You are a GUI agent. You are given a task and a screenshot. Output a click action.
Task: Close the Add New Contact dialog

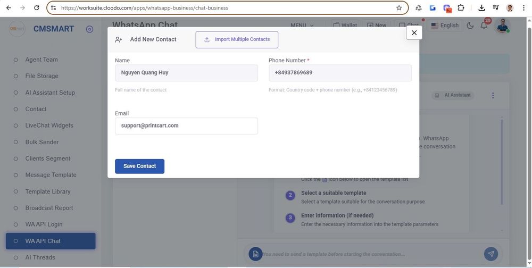414,32
